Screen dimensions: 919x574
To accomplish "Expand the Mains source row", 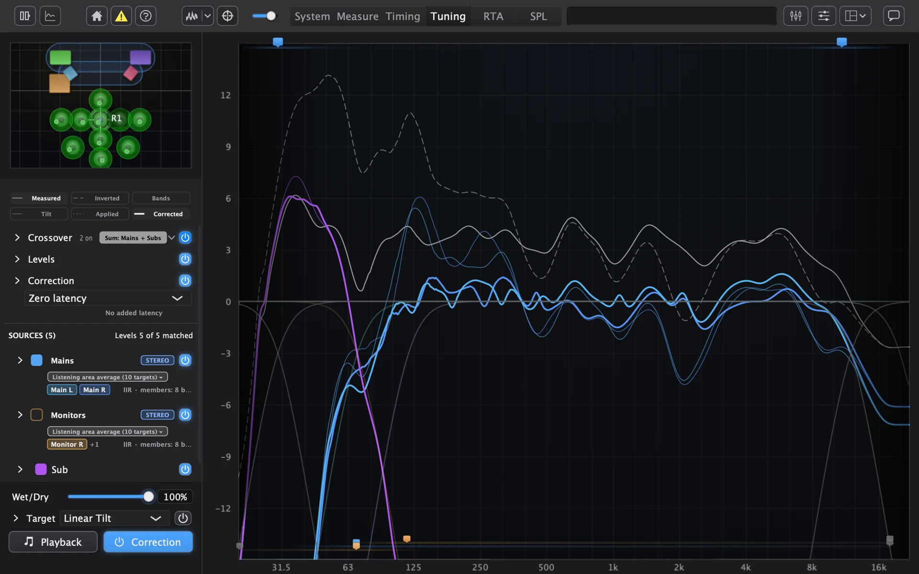I will [20, 360].
